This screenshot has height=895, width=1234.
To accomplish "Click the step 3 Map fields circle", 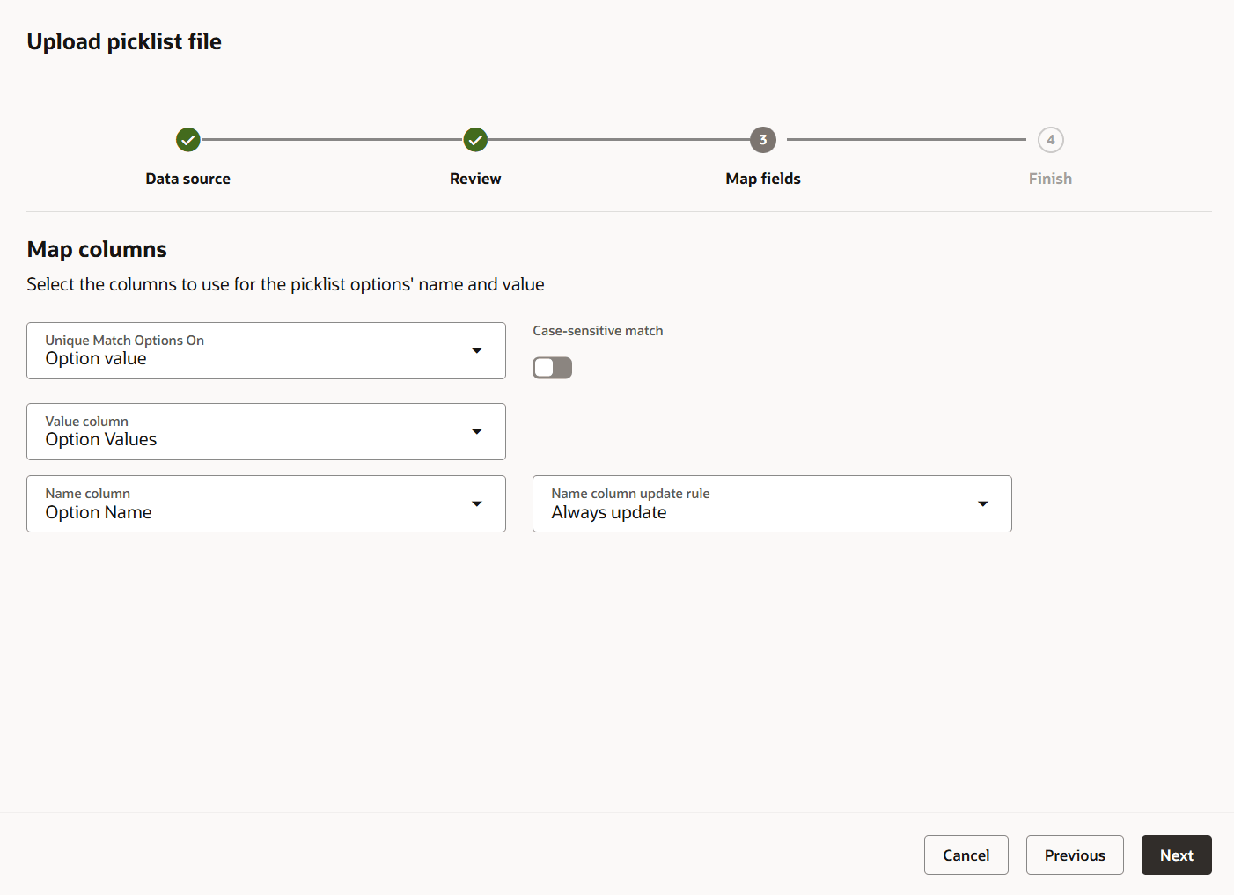I will pos(763,140).
